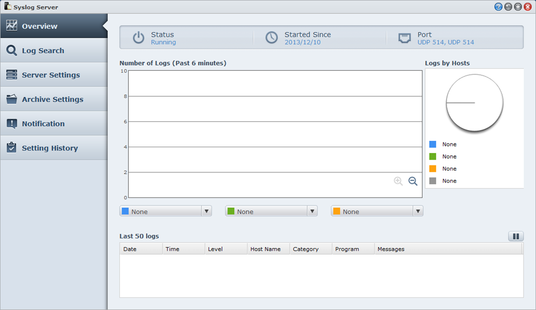Expand the blue host dropdown

pos(206,212)
